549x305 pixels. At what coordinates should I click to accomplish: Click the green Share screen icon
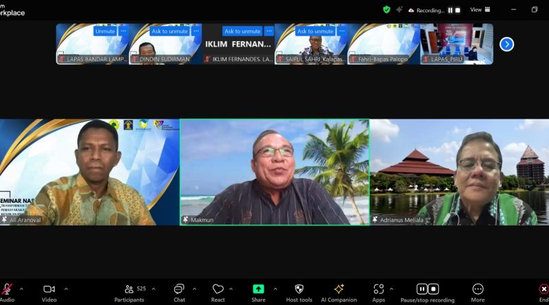[x=258, y=289]
